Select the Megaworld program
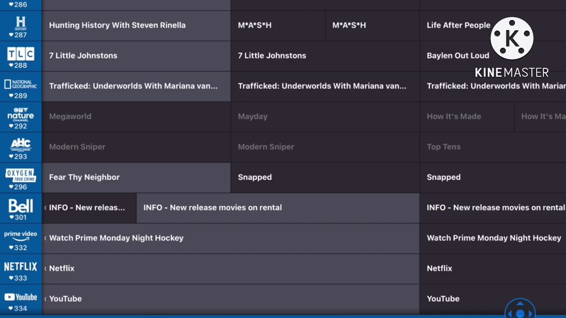Image resolution: width=566 pixels, height=318 pixels. click(136, 117)
